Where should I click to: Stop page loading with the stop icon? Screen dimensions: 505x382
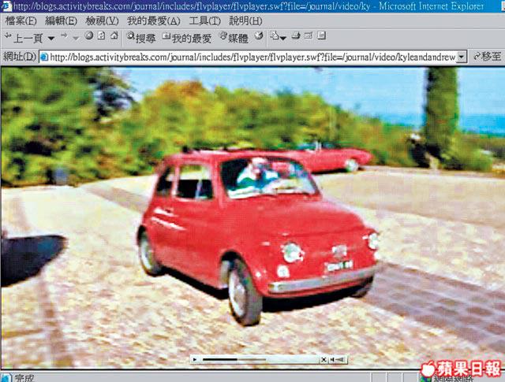point(89,35)
